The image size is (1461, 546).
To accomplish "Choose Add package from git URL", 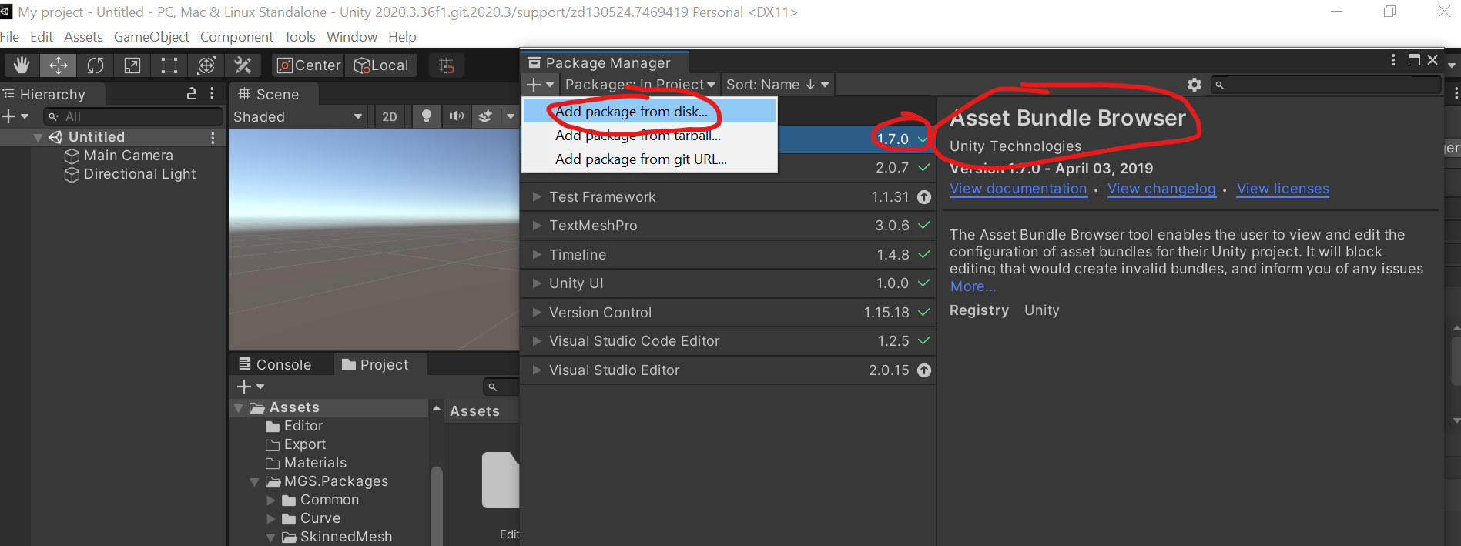I will (648, 159).
